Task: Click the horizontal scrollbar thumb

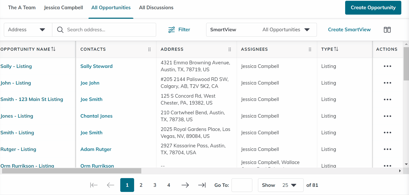Action: (72, 171)
